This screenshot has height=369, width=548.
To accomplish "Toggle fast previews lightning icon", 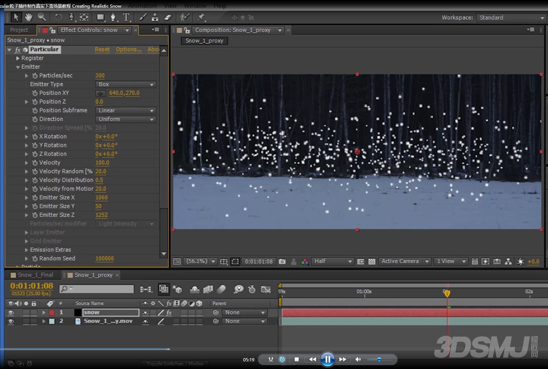I will click(x=486, y=261).
